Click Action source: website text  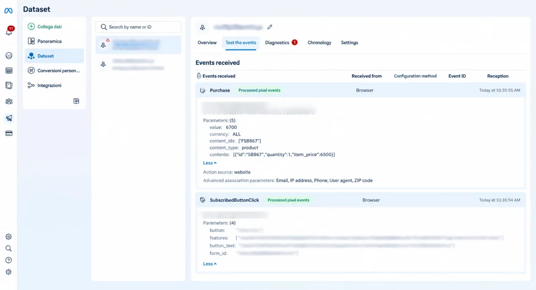pos(227,172)
